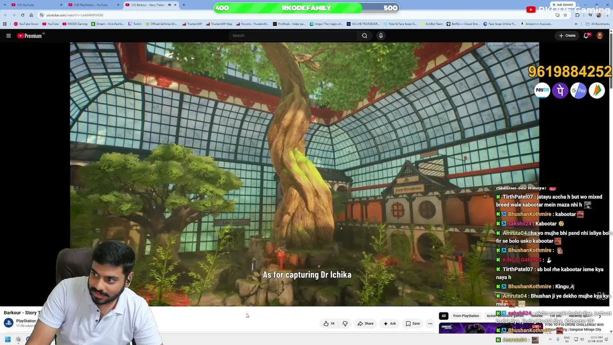Open more actions for the video
Viewport: 613px width, 345px height.
[x=430, y=323]
